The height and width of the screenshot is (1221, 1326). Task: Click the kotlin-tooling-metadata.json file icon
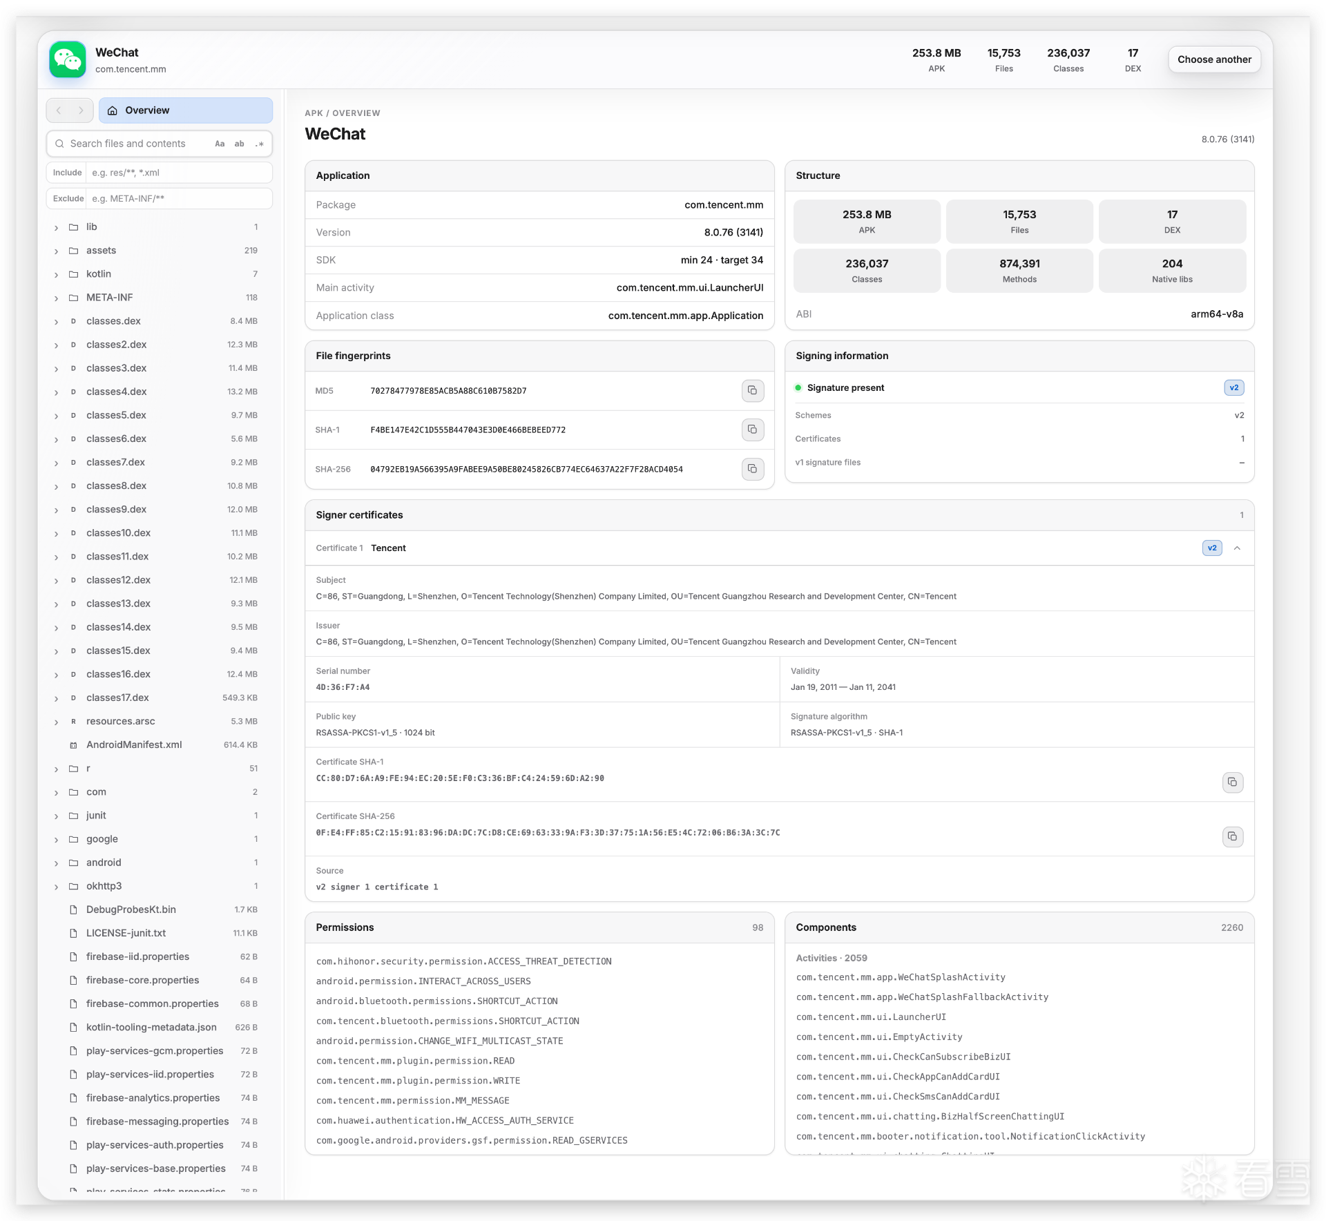[x=73, y=1028]
